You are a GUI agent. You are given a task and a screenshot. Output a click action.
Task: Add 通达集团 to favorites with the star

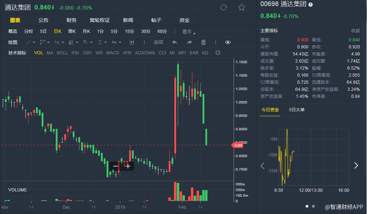pyautogui.click(x=241, y=7)
